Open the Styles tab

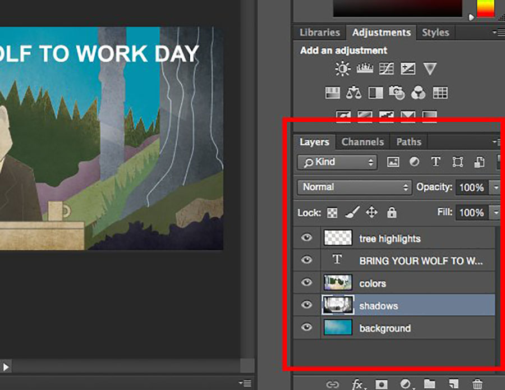[435, 33]
